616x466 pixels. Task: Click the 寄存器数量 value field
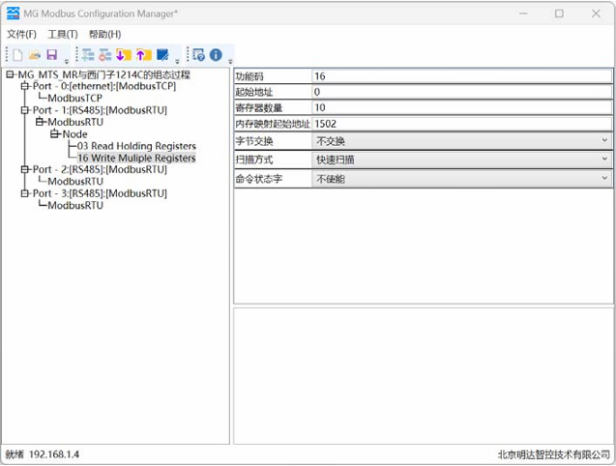(x=462, y=107)
